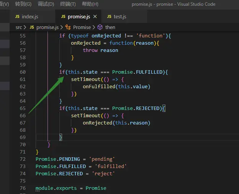
Task: Open the 帮助(H) menu
Action: click(x=90, y=4)
